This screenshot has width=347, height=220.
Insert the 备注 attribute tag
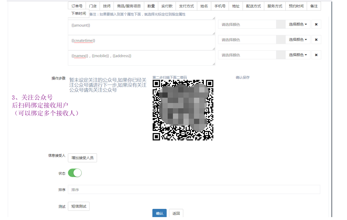pyautogui.click(x=314, y=6)
